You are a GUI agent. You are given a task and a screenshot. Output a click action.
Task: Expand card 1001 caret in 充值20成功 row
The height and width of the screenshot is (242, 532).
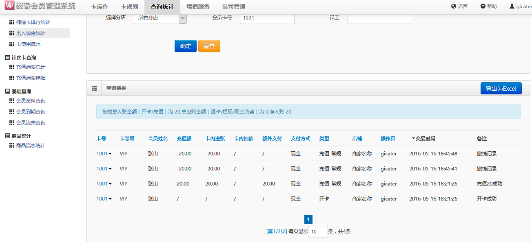[110, 184]
